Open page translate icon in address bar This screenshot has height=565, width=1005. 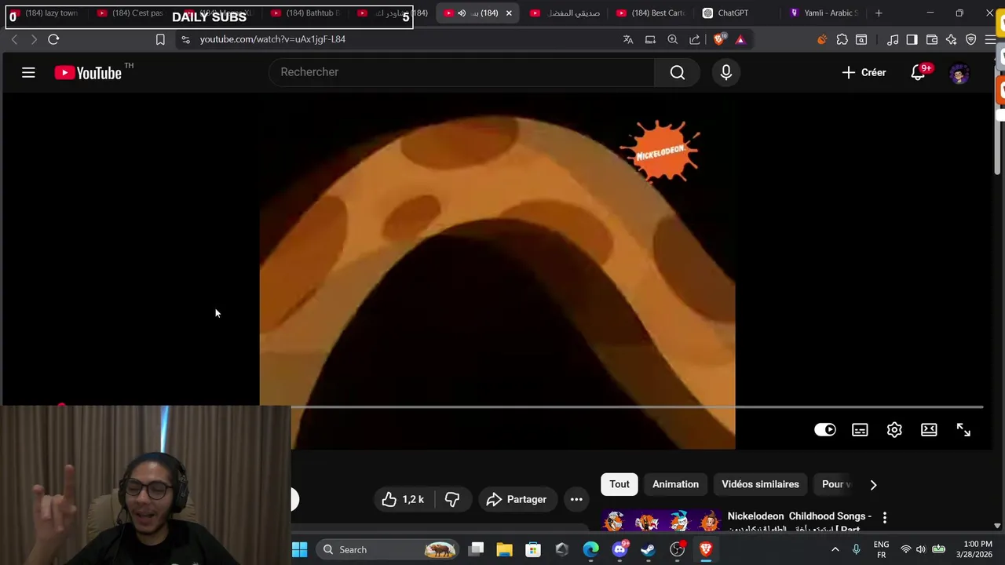(628, 39)
